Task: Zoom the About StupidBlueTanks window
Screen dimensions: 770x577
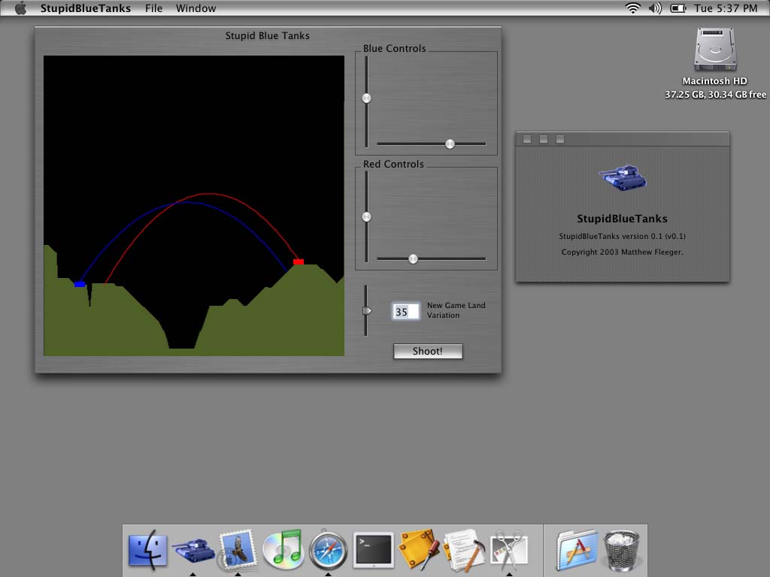Action: pyautogui.click(x=559, y=139)
